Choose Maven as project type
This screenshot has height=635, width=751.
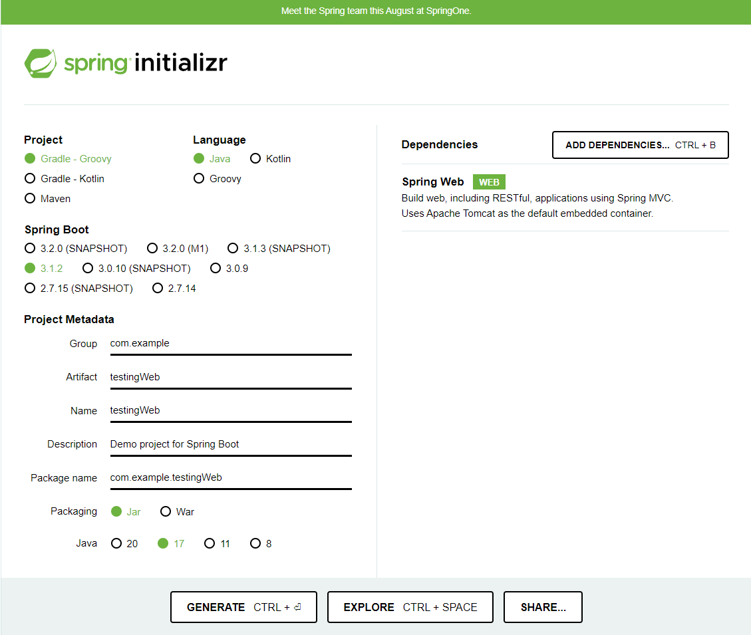[x=47, y=198]
